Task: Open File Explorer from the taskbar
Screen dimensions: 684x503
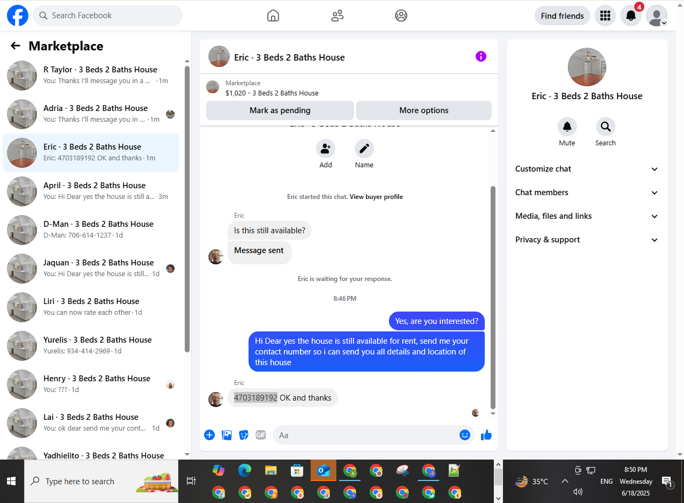Action: [x=271, y=470]
